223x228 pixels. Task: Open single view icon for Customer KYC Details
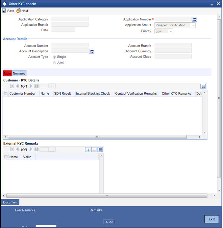tap(203, 86)
